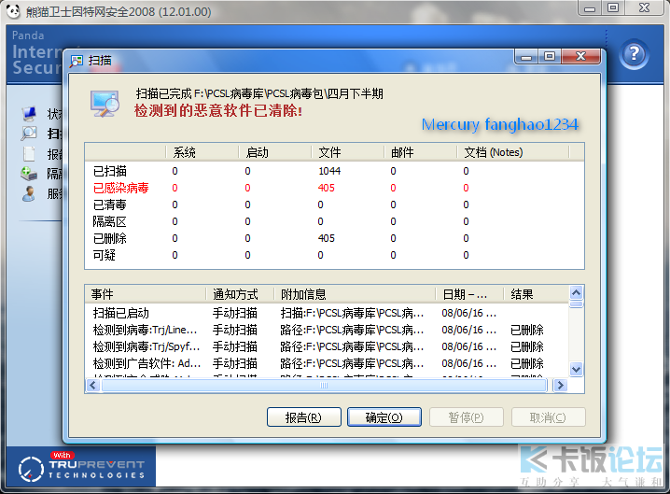Click the help question mark icon
670x494 pixels.
[635, 54]
